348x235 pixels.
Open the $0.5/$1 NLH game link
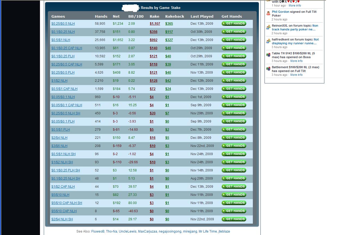pyautogui.click(x=61, y=40)
